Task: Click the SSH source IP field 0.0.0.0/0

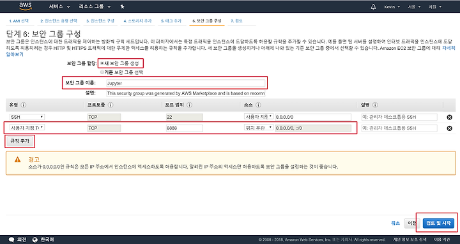Action: click(x=313, y=117)
